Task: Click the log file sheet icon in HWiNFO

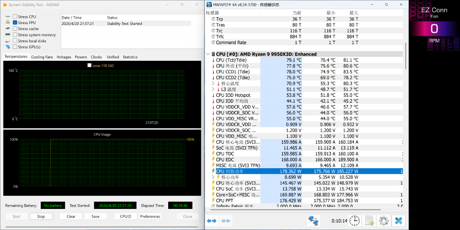Action: (x=369, y=220)
